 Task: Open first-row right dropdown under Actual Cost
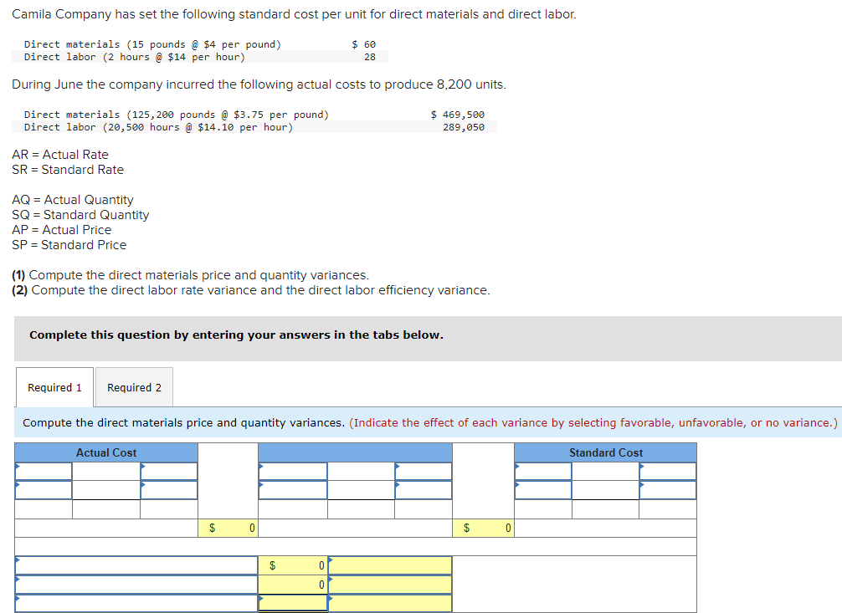[169, 472]
